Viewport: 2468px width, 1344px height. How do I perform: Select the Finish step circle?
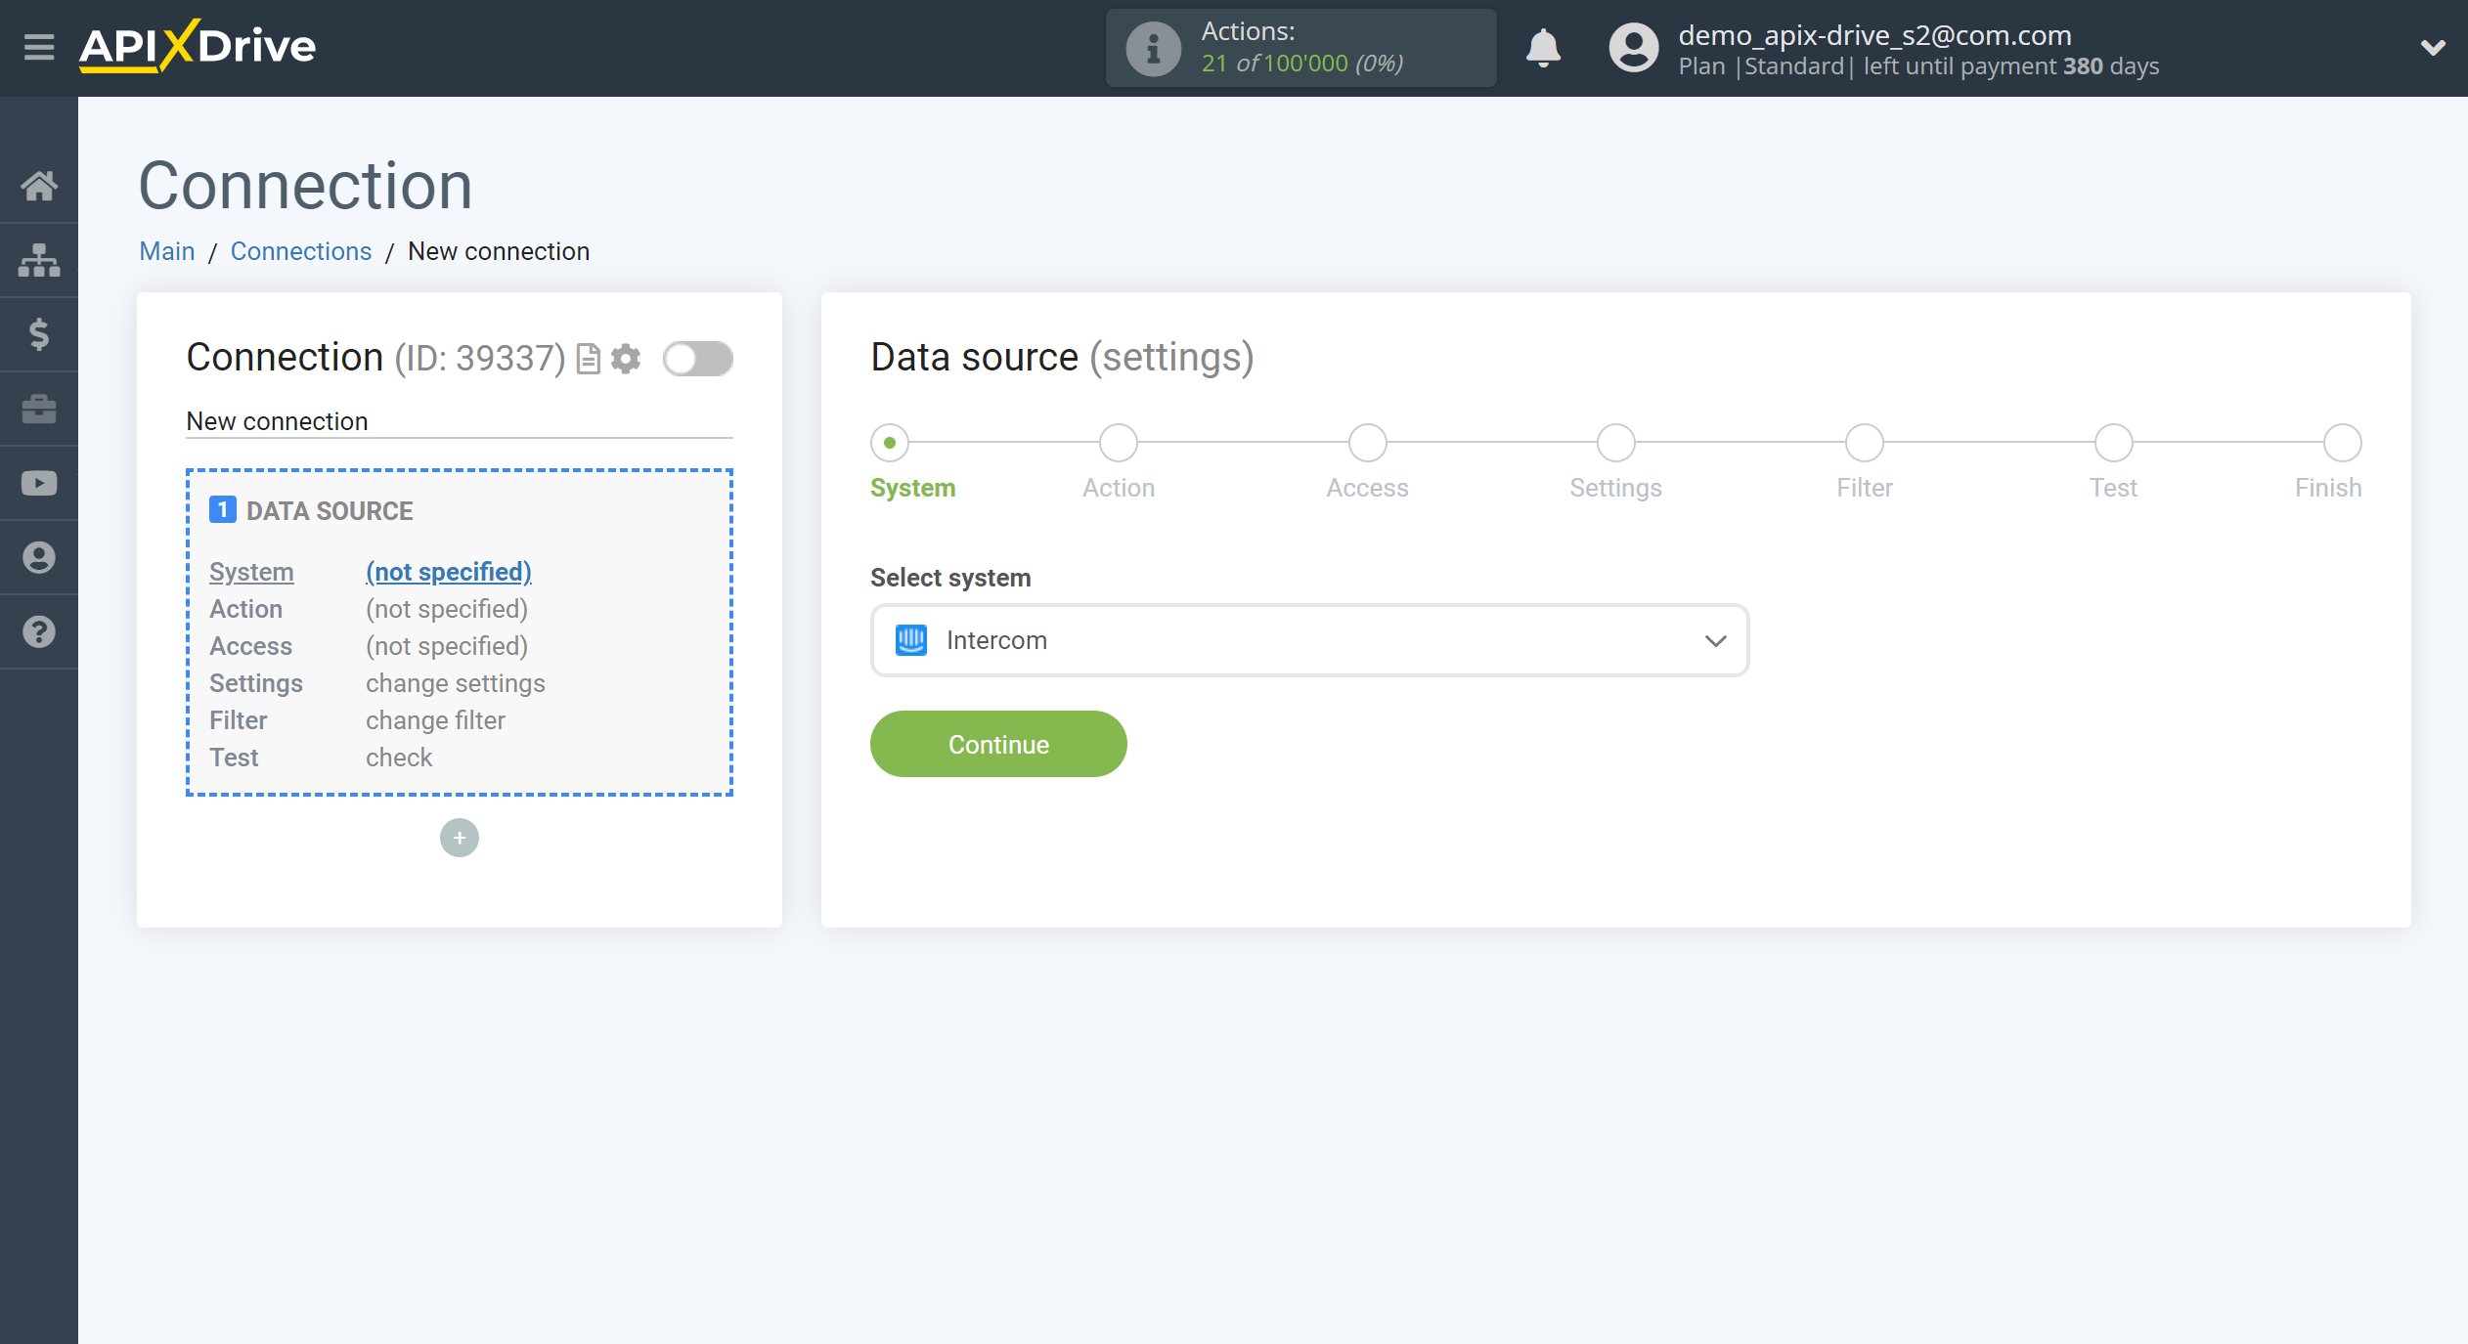(2343, 443)
